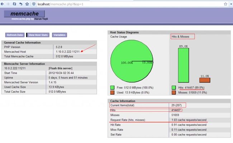Select the Hit Rate value 0.91 cache requests/second
The height and width of the screenshot is (143, 233).
(189, 125)
